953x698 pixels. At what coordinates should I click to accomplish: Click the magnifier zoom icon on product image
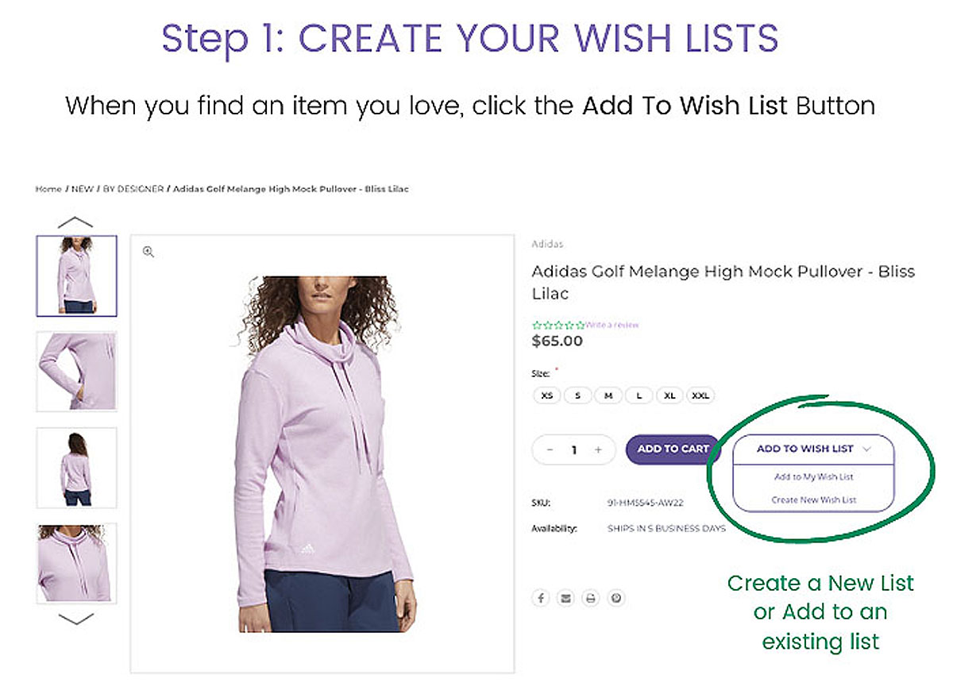tap(149, 252)
